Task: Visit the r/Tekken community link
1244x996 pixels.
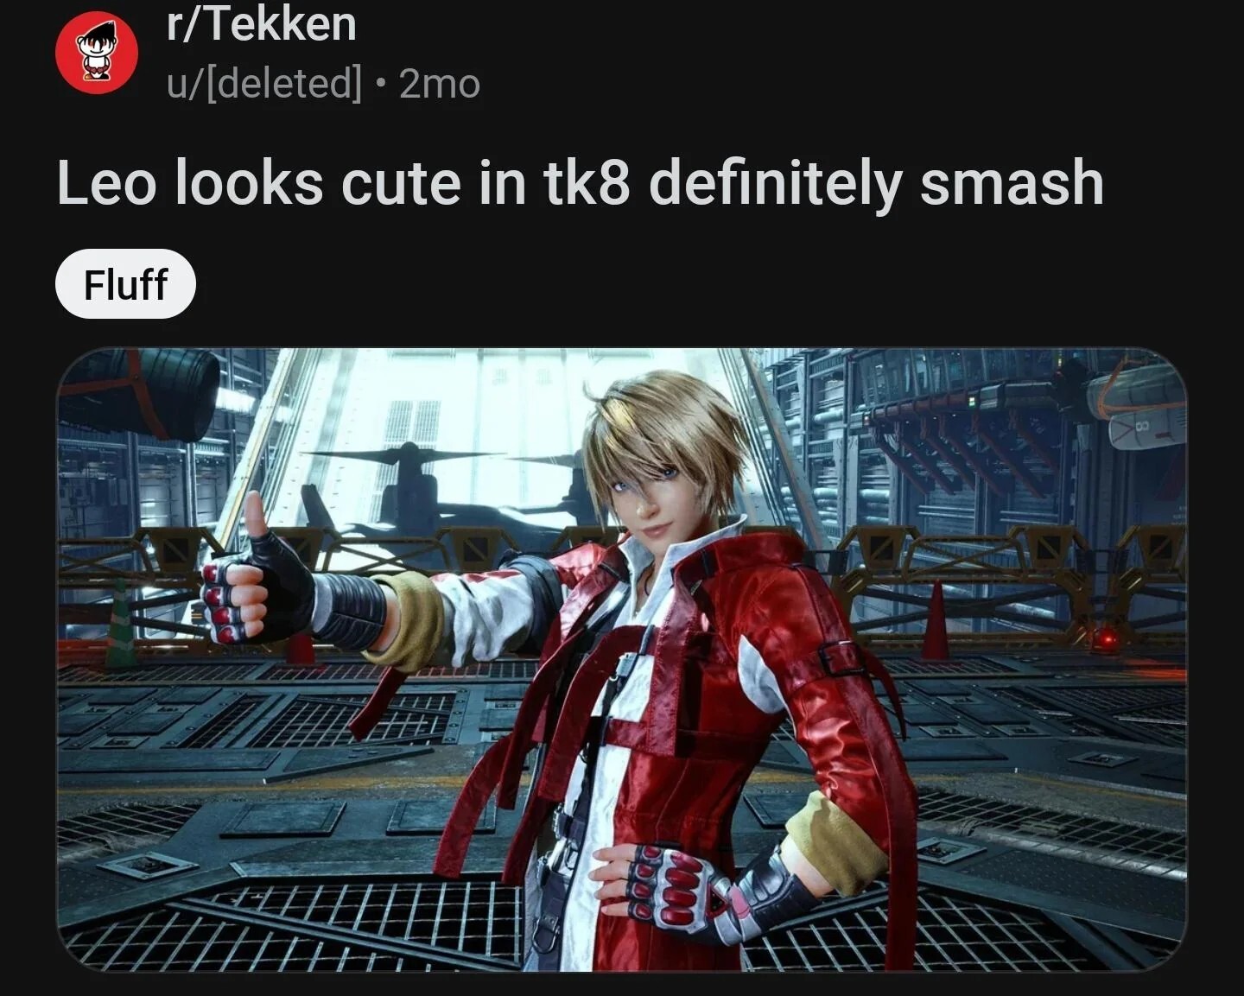Action: coord(261,23)
